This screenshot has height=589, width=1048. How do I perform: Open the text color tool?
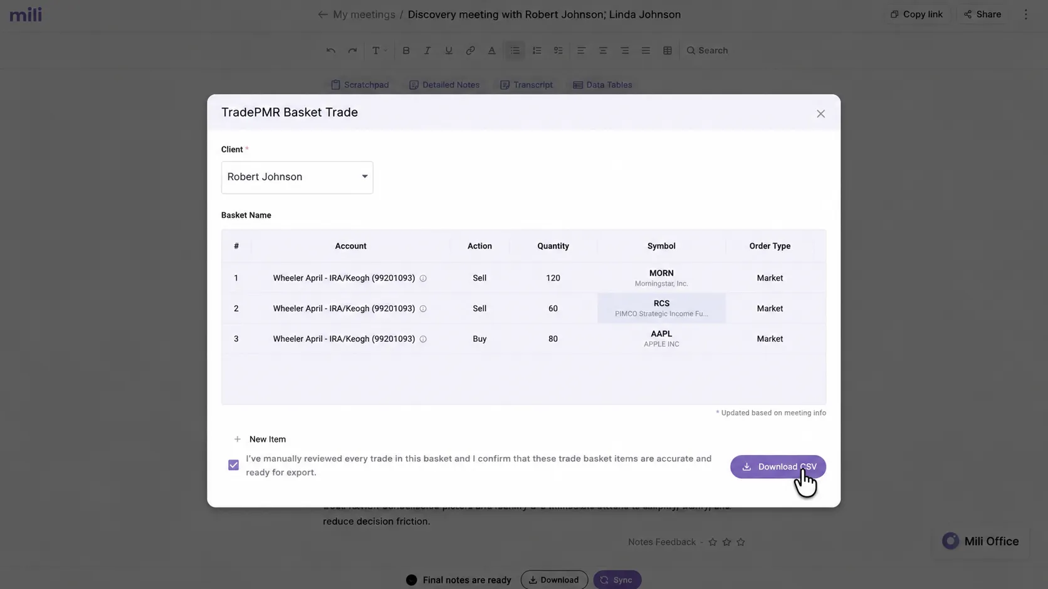(491, 51)
